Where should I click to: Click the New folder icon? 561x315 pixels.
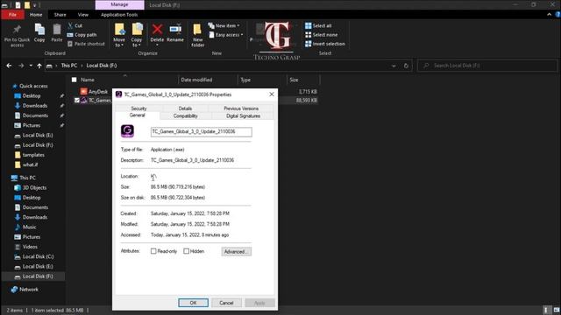(197, 29)
